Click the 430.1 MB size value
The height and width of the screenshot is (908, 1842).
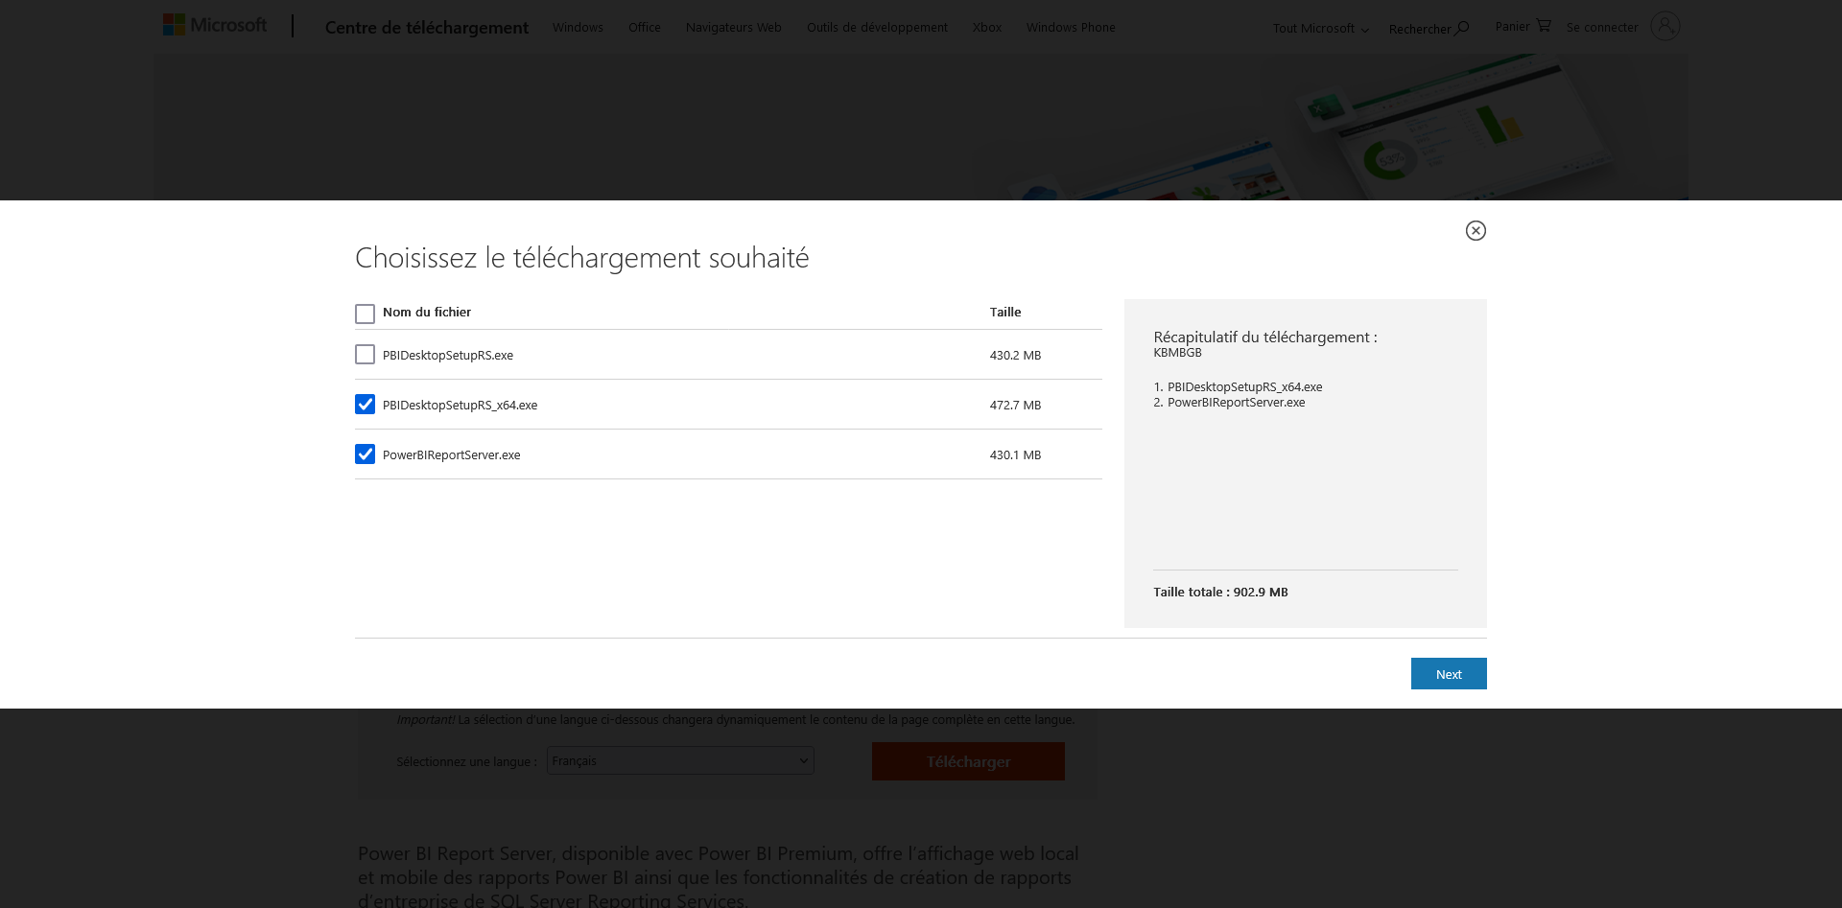click(1015, 455)
